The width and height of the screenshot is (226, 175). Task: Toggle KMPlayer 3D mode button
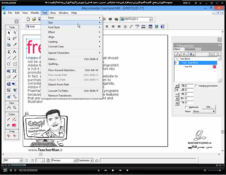[x=5, y=170]
